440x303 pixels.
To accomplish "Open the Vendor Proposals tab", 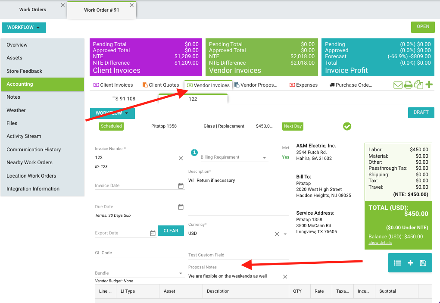I will click(x=256, y=85).
